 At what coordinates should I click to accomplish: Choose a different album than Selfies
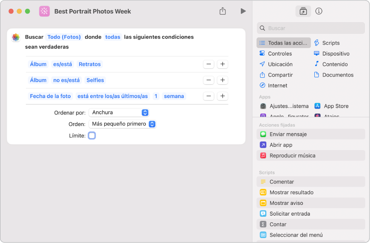click(95, 80)
